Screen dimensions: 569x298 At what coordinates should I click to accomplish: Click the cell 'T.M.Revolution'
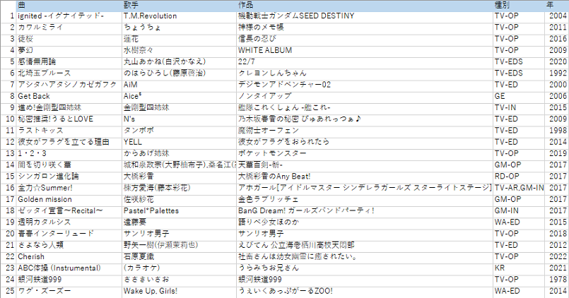point(180,16)
